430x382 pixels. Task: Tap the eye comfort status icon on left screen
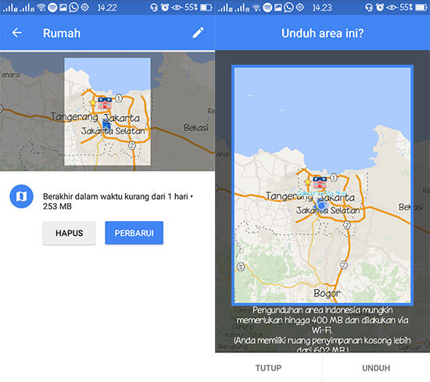177,7
